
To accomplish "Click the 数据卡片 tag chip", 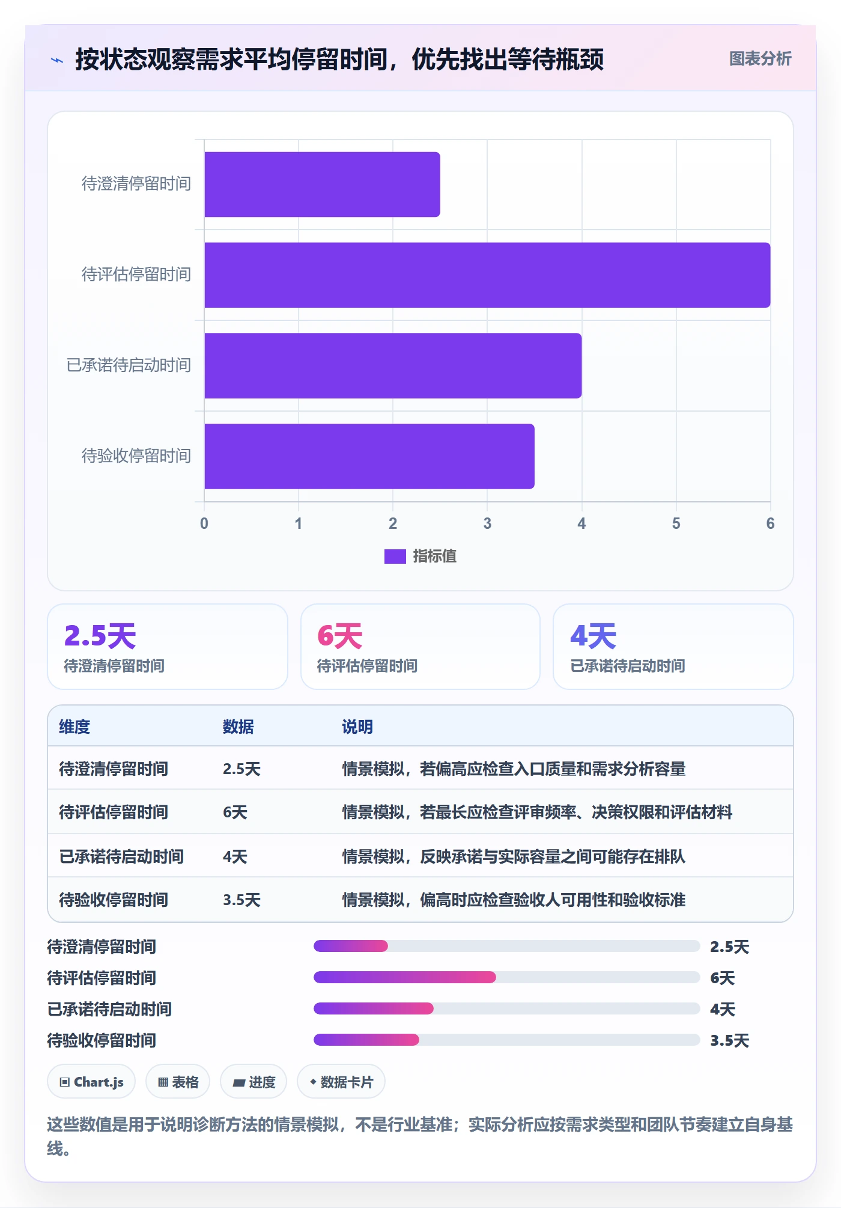I will (341, 1082).
